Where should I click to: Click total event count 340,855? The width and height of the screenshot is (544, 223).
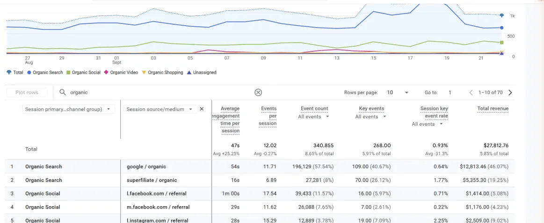tap(323, 146)
